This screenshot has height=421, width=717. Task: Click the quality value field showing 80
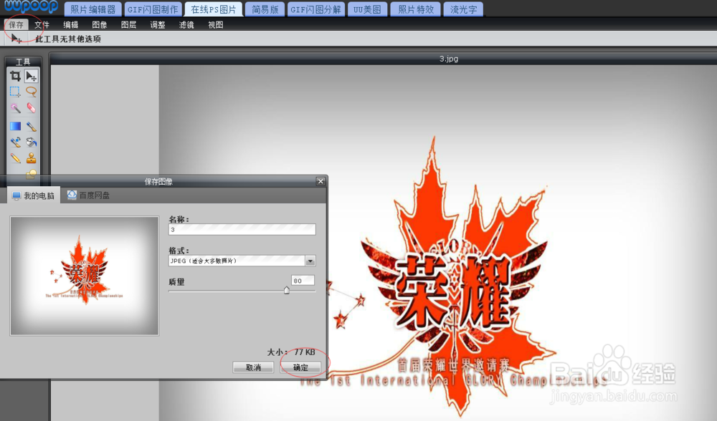303,281
